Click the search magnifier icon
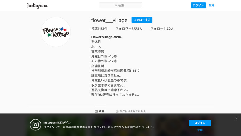This screenshot has width=241, height=136. point(116,5)
